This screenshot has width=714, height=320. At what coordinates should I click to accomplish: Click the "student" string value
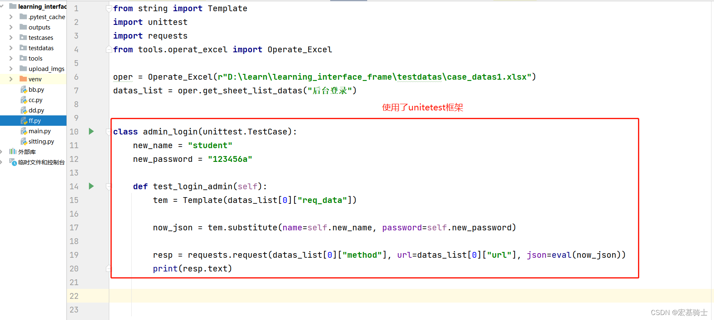pos(210,145)
